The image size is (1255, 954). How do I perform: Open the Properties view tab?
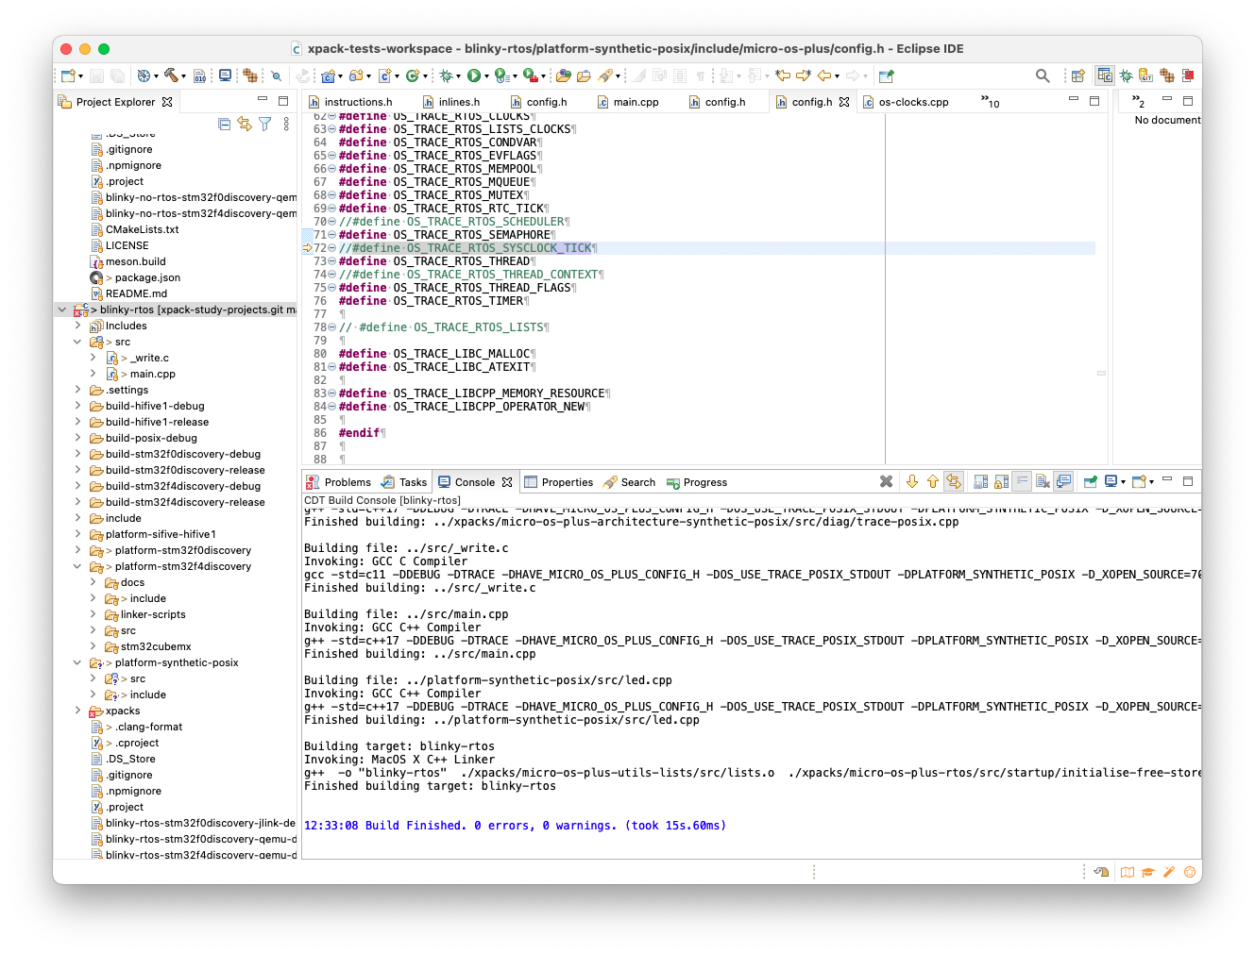pos(567,482)
